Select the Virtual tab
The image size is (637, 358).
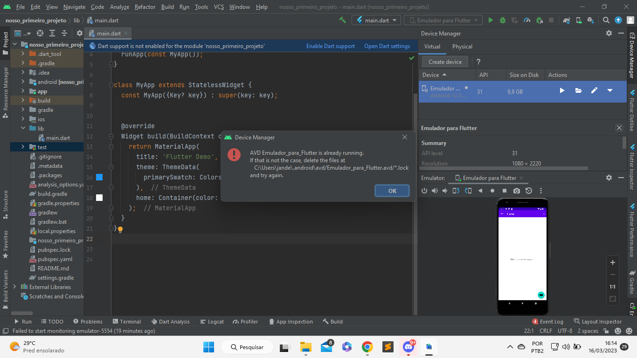pyautogui.click(x=432, y=47)
